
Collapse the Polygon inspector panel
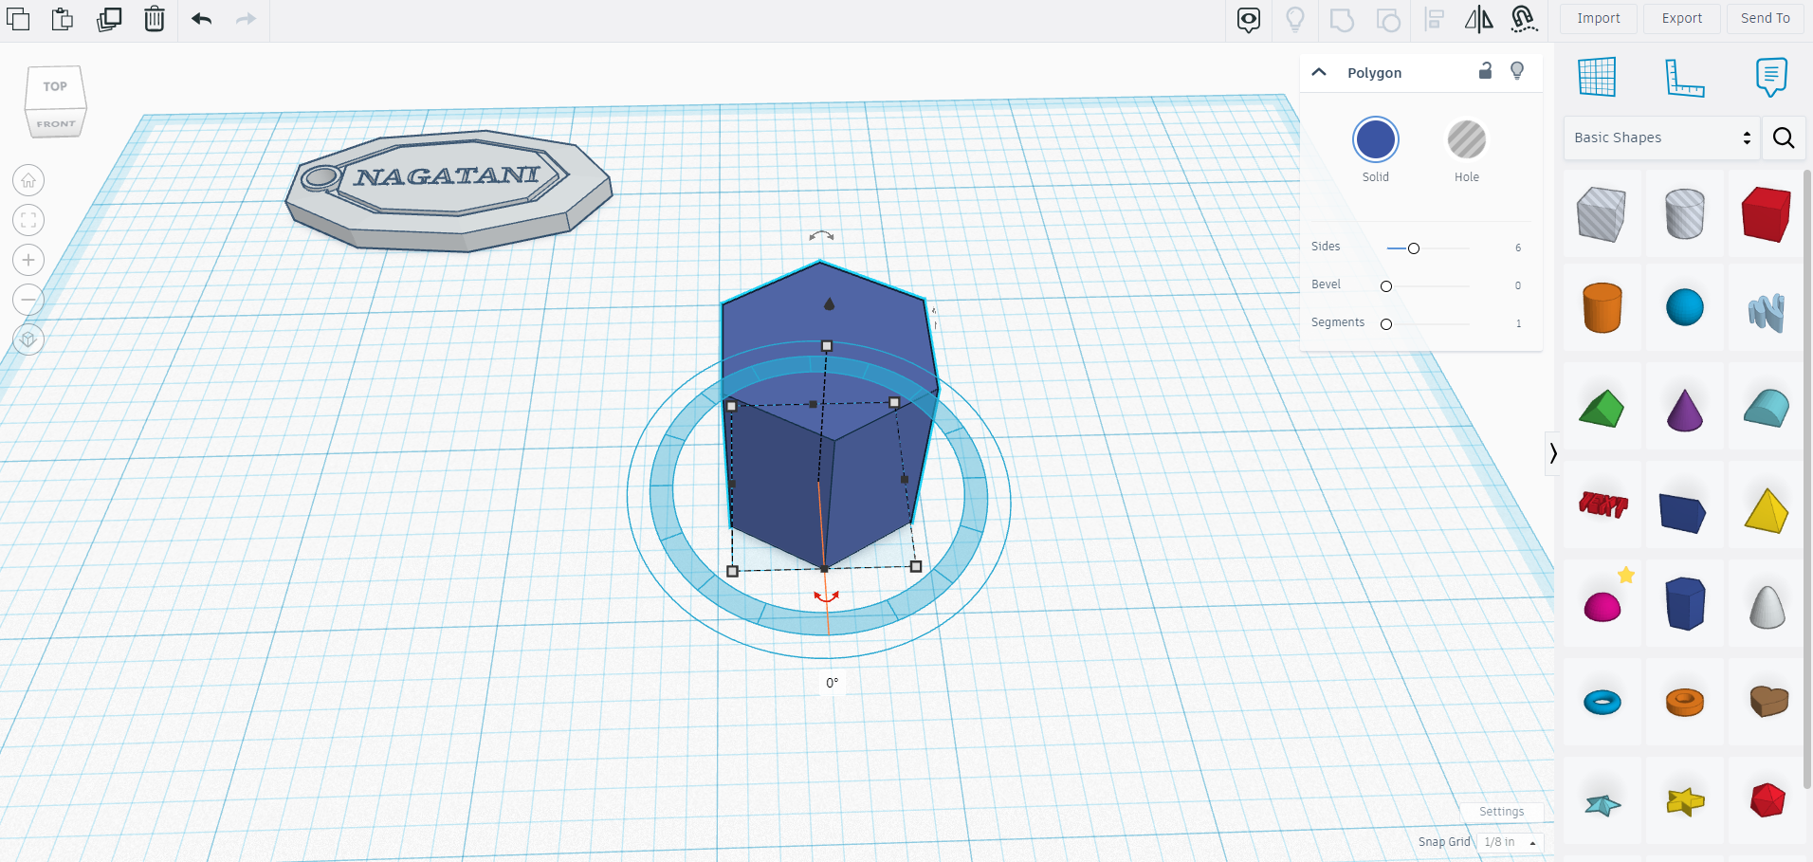pyautogui.click(x=1319, y=71)
